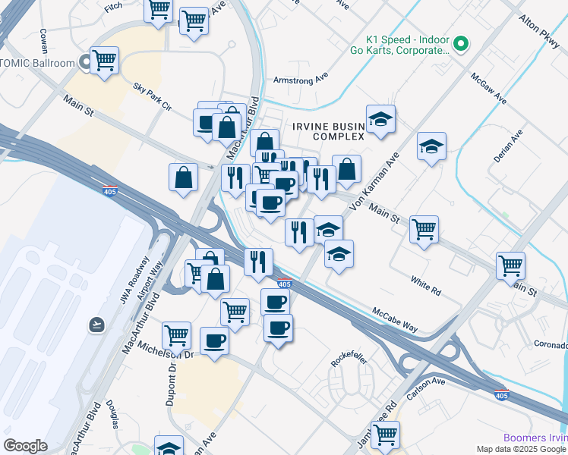Select the shopping bag marker right of restaurant cluster

pos(347,171)
